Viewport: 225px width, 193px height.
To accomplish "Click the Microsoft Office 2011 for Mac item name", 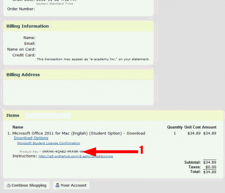I will (79, 133).
